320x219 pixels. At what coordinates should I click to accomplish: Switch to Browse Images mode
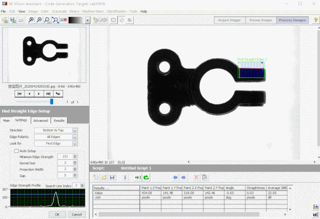tap(260, 20)
